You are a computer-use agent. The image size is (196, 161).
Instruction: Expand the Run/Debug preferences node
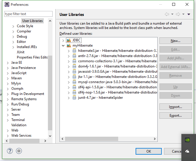(8, 105)
